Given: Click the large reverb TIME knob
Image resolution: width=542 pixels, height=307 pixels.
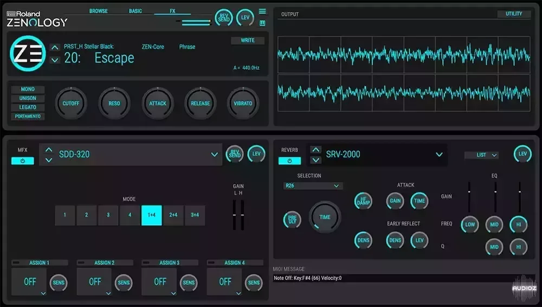Looking at the screenshot, I should 325,217.
